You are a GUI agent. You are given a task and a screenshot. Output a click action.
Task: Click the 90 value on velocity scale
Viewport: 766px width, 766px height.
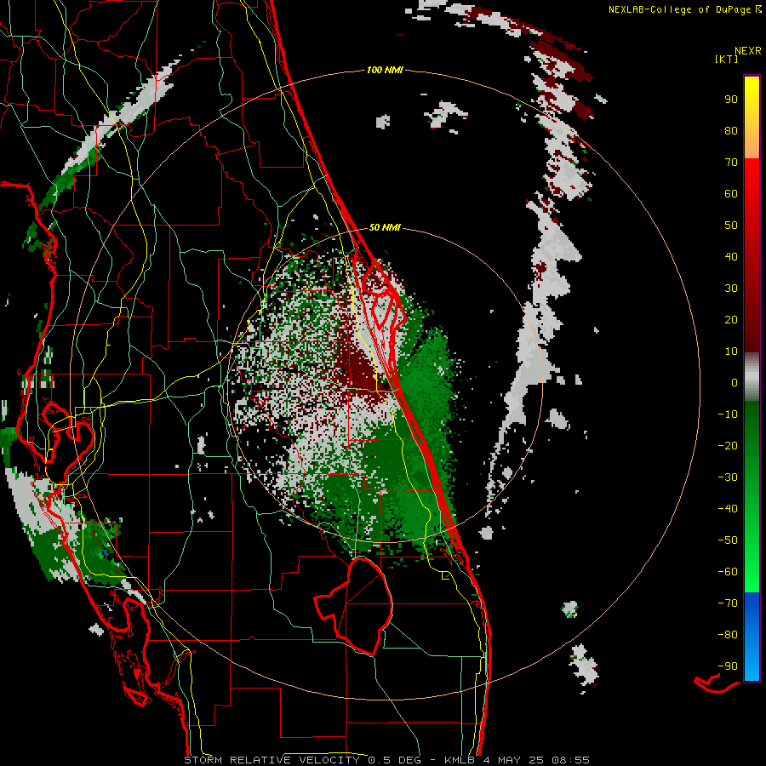pyautogui.click(x=731, y=100)
